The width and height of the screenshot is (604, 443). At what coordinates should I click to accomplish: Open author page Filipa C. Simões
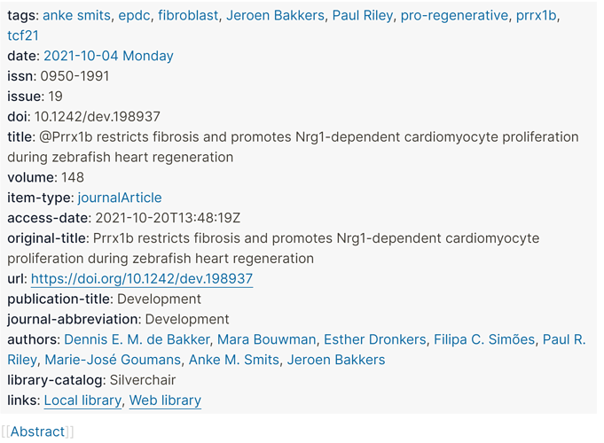484,339
